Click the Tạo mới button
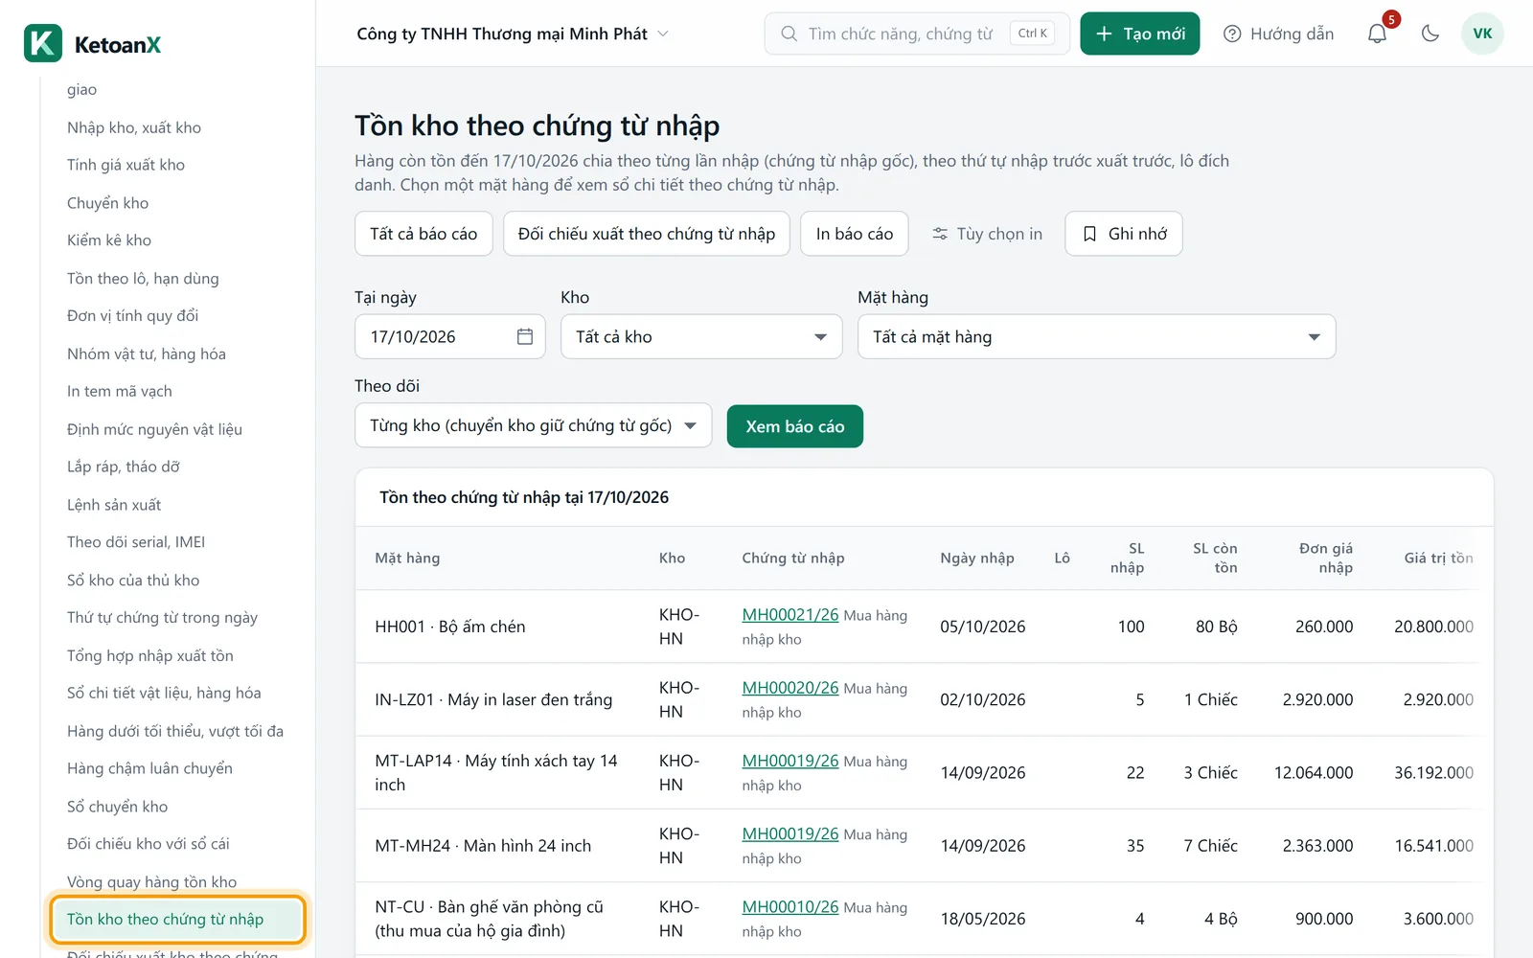Image resolution: width=1533 pixels, height=958 pixels. pos(1140,34)
